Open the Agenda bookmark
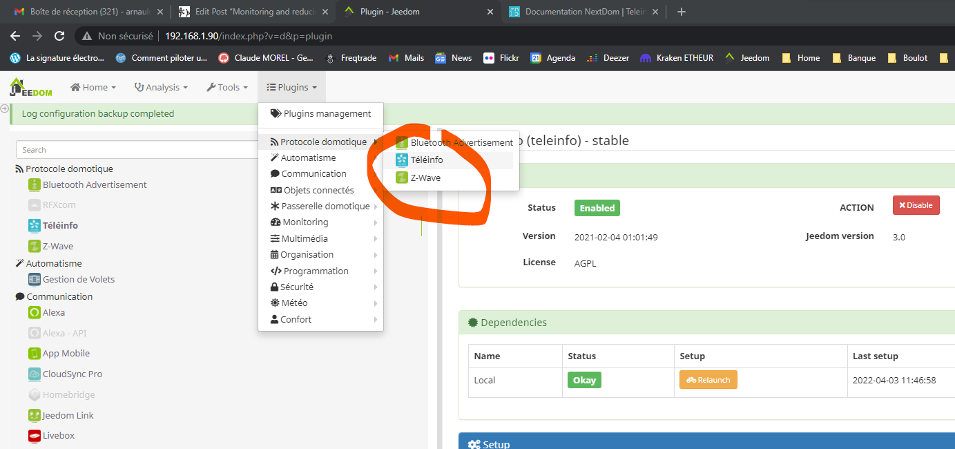 pyautogui.click(x=553, y=58)
